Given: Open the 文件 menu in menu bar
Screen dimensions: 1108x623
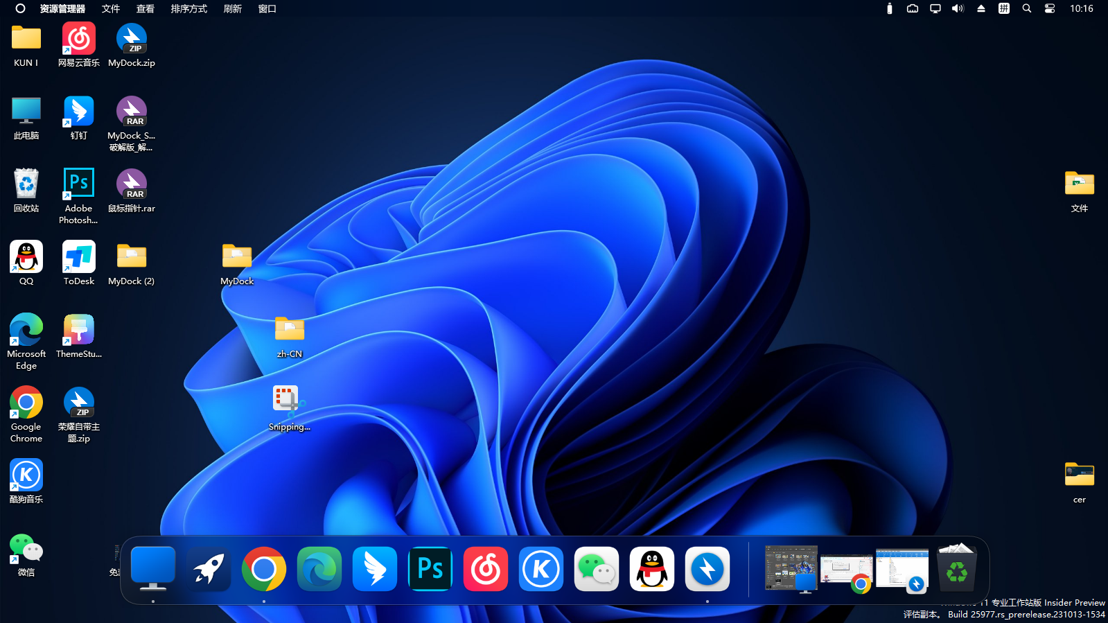Looking at the screenshot, I should (110, 9).
